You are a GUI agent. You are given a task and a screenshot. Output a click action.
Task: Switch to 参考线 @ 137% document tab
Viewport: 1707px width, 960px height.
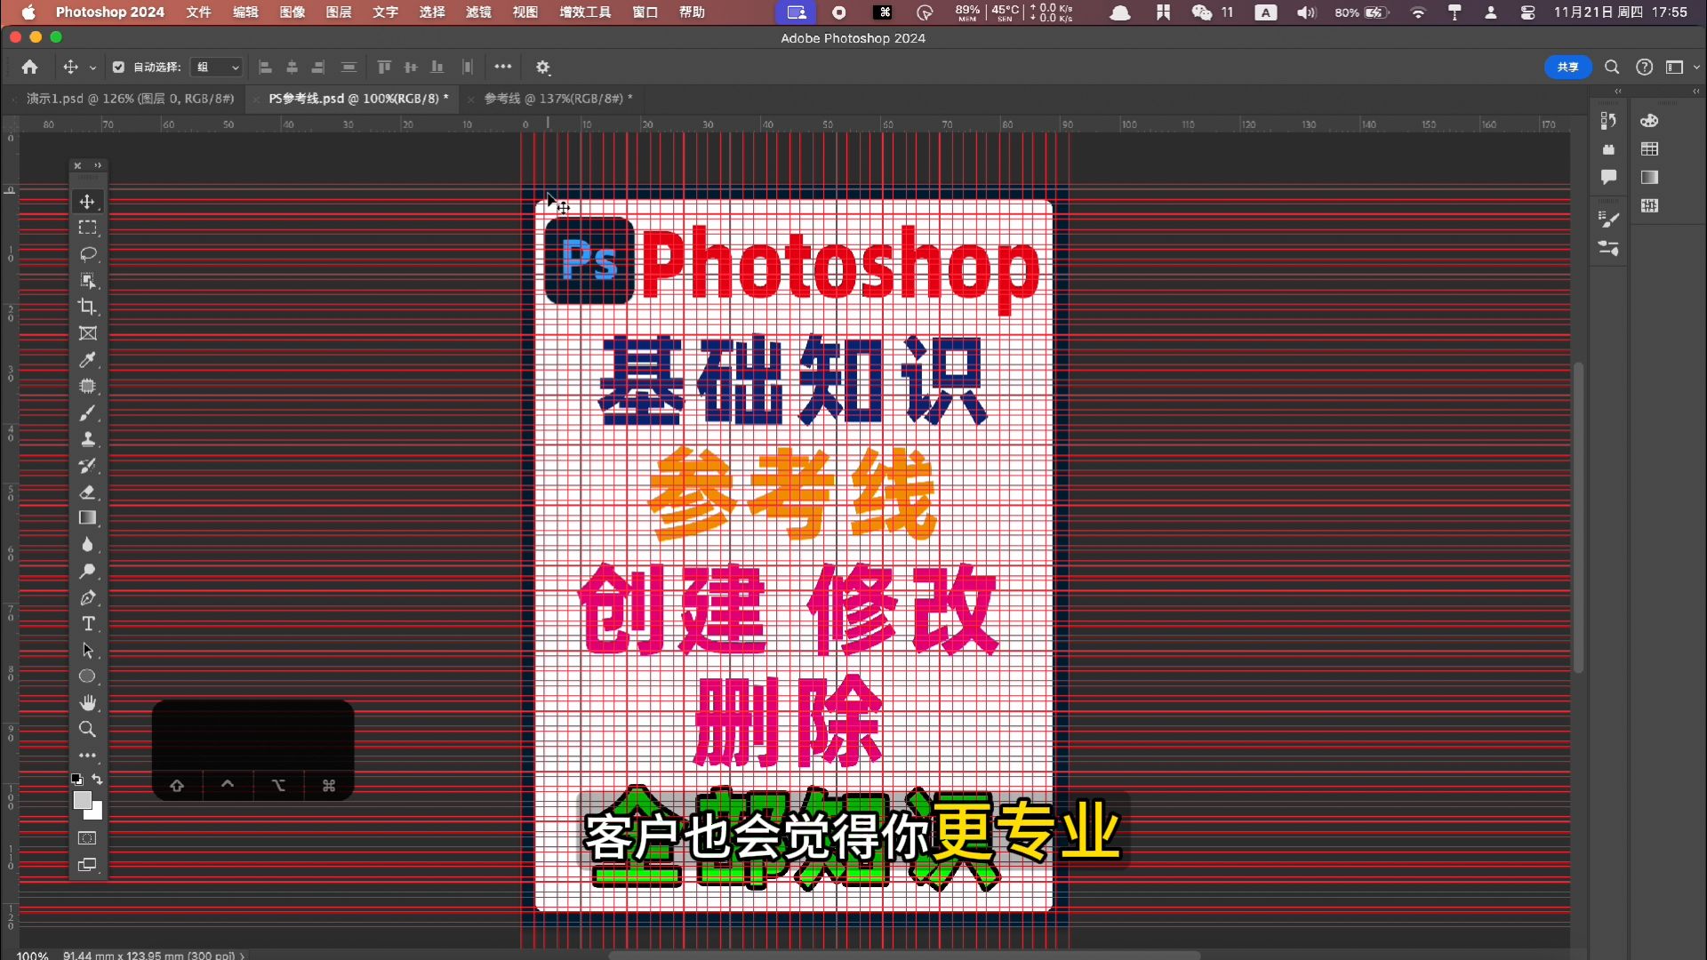click(x=558, y=99)
